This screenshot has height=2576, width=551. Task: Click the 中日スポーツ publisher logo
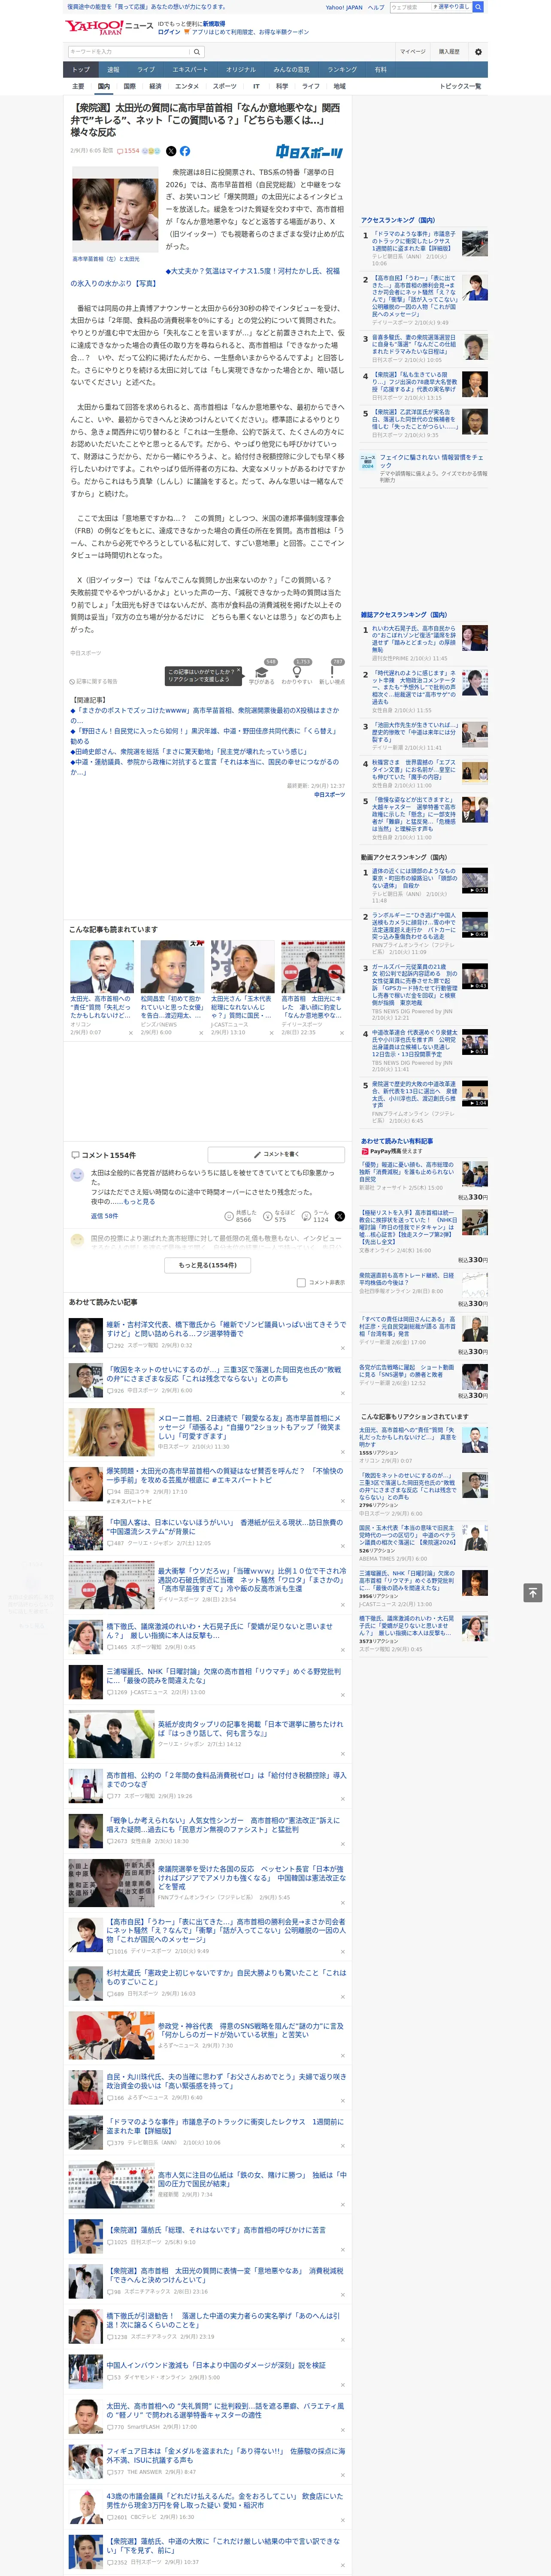point(310,152)
